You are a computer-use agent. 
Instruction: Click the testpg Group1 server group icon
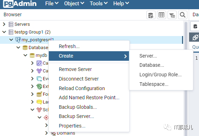11,32
